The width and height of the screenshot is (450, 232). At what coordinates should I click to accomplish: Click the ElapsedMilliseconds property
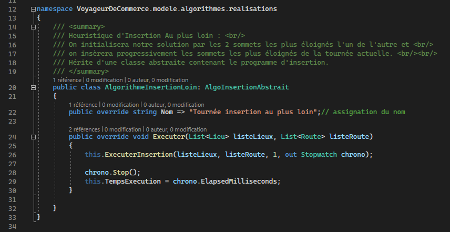[241, 181]
